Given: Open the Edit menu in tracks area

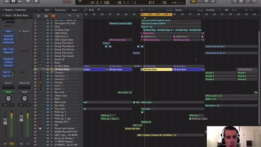Looking at the screenshot, I should (x=48, y=10).
